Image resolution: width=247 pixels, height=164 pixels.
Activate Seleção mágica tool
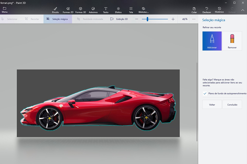pyautogui.click(x=58, y=19)
